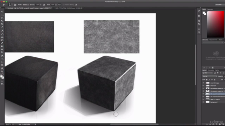Select the History Brush tool
The height and width of the screenshot is (126, 225).
pyautogui.click(x=2, y=40)
